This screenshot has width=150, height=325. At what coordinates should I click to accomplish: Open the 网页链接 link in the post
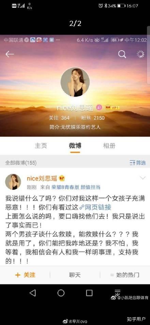(x=95, y=207)
